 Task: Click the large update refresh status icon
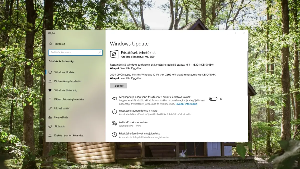(x=114, y=54)
